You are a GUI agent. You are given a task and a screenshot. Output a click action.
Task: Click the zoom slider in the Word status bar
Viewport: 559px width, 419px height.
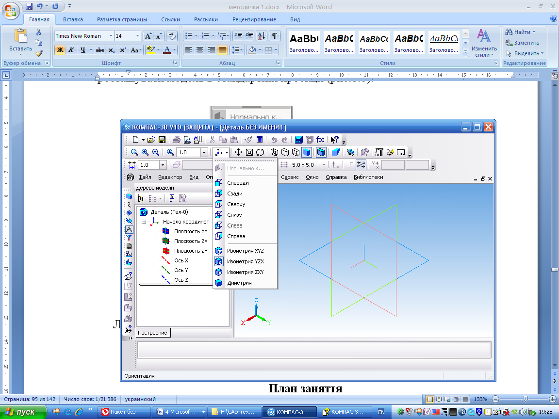[x=526, y=399]
